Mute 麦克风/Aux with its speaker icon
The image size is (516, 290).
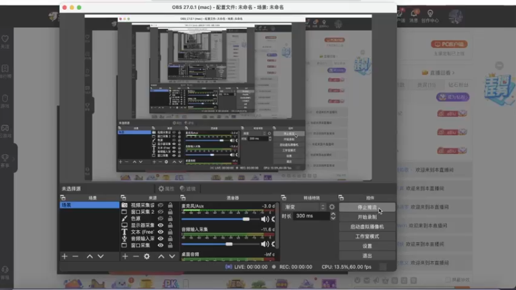tap(264, 219)
